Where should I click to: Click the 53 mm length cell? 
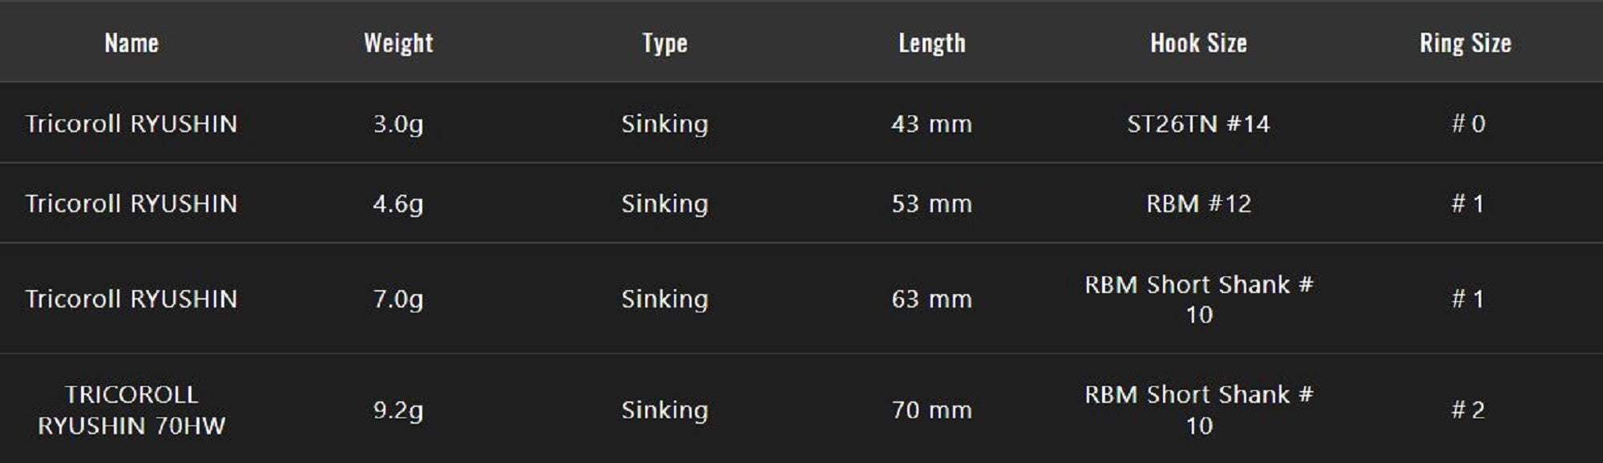click(x=931, y=203)
